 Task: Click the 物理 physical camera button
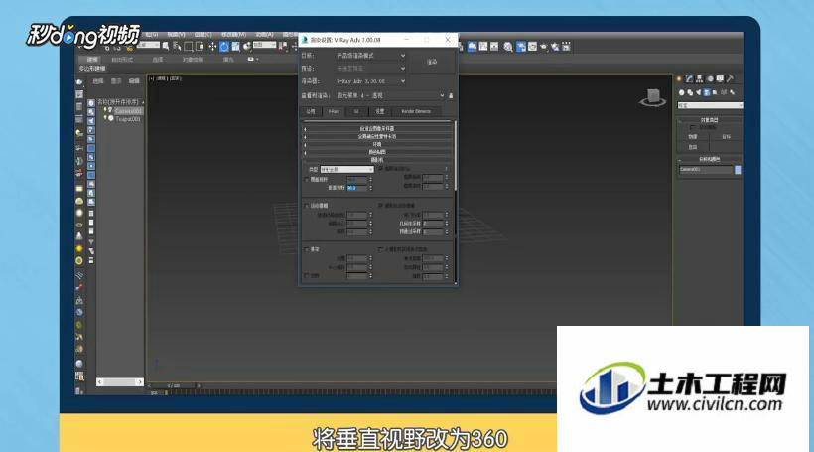point(693,137)
